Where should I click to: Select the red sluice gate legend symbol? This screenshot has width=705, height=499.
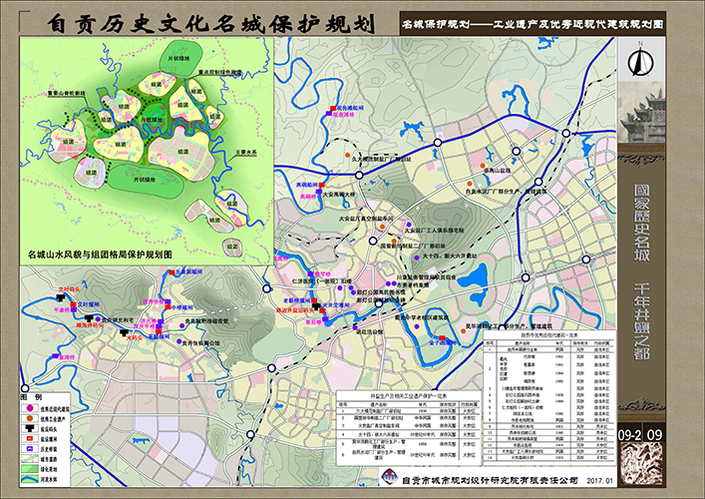pos(30,438)
